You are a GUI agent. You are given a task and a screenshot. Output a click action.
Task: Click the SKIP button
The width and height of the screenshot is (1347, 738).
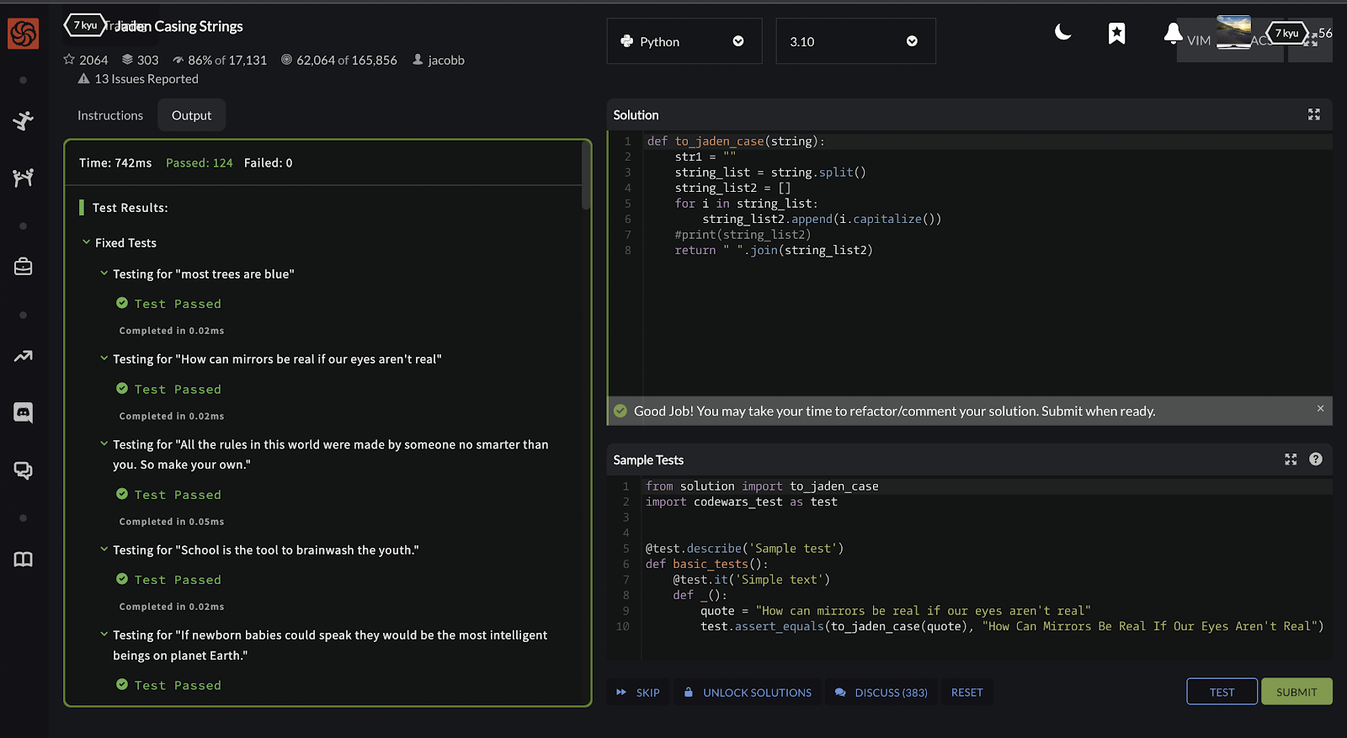pyautogui.click(x=638, y=693)
